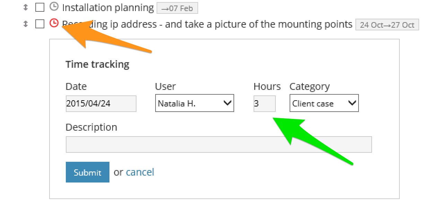Click the red clock icon on Recording ip address task
The image size is (424, 215).
tap(54, 24)
